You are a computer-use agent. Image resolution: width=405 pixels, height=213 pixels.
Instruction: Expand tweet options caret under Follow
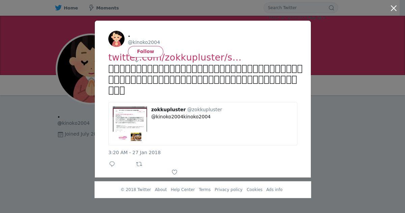pyautogui.click(x=137, y=61)
